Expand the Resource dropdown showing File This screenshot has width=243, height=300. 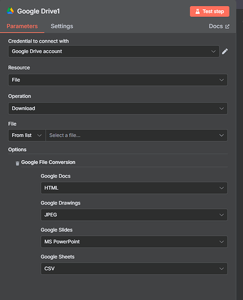pyautogui.click(x=118, y=80)
